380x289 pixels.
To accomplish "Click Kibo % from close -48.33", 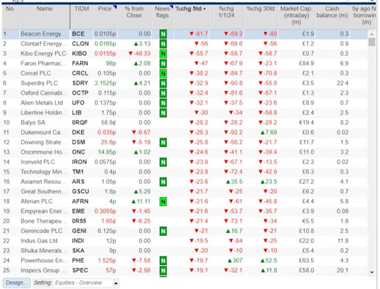I will [139, 53].
